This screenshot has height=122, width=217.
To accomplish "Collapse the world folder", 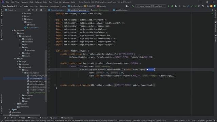I will coord(23,22).
